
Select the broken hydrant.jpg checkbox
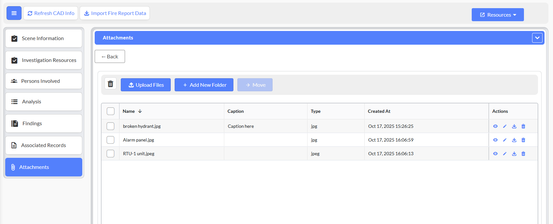[x=111, y=126]
